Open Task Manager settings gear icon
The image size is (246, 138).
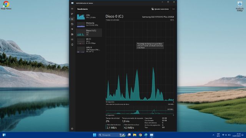click(x=72, y=129)
